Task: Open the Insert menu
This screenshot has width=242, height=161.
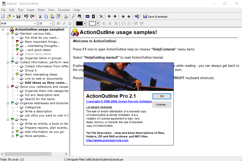Action: click(30, 10)
